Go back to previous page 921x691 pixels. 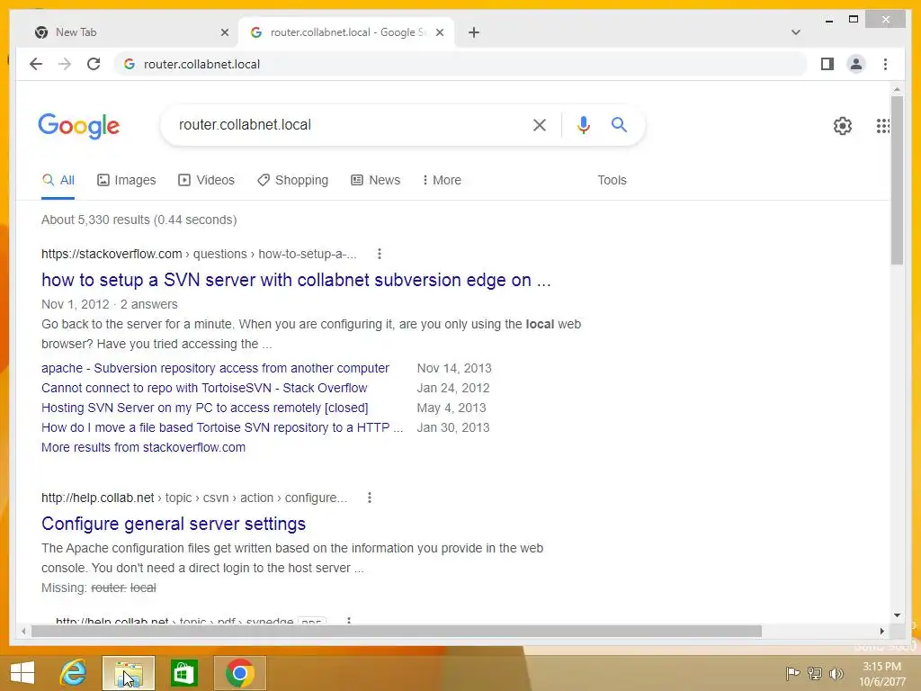[x=36, y=64]
